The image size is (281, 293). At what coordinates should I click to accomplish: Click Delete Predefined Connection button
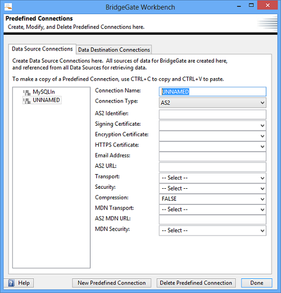[196, 283]
